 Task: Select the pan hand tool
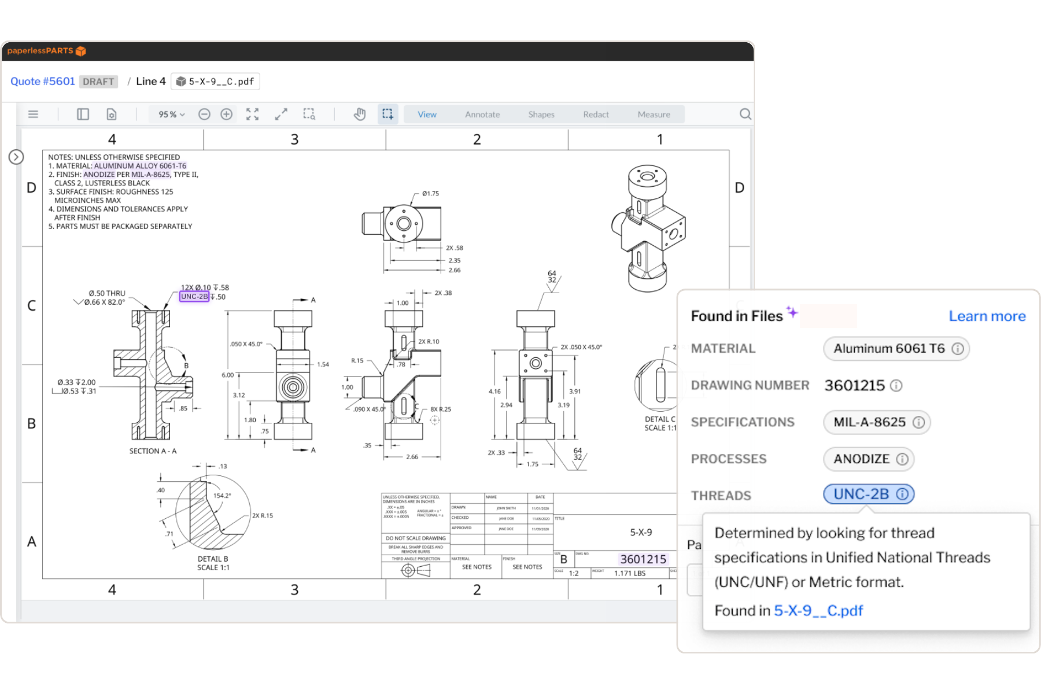point(360,115)
